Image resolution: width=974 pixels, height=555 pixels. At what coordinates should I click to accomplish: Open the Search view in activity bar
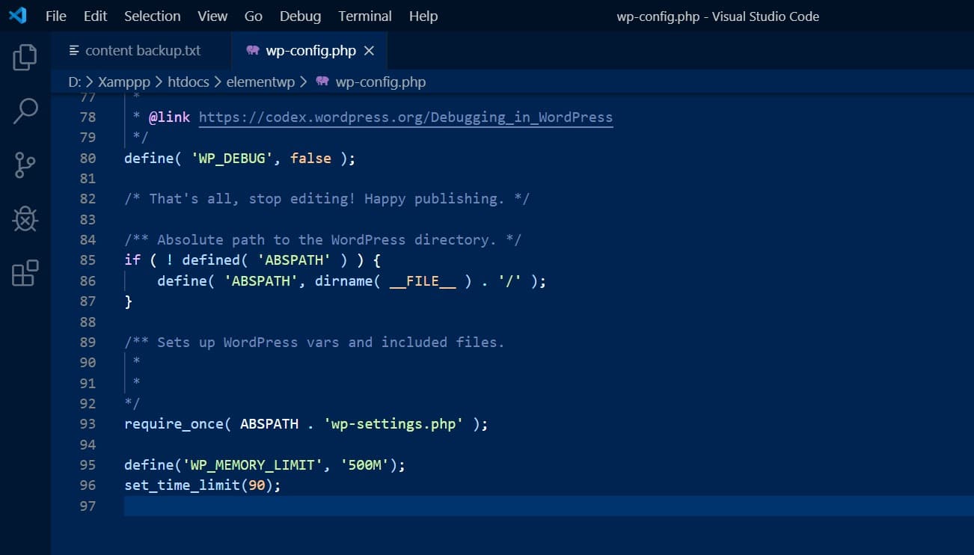(x=25, y=111)
